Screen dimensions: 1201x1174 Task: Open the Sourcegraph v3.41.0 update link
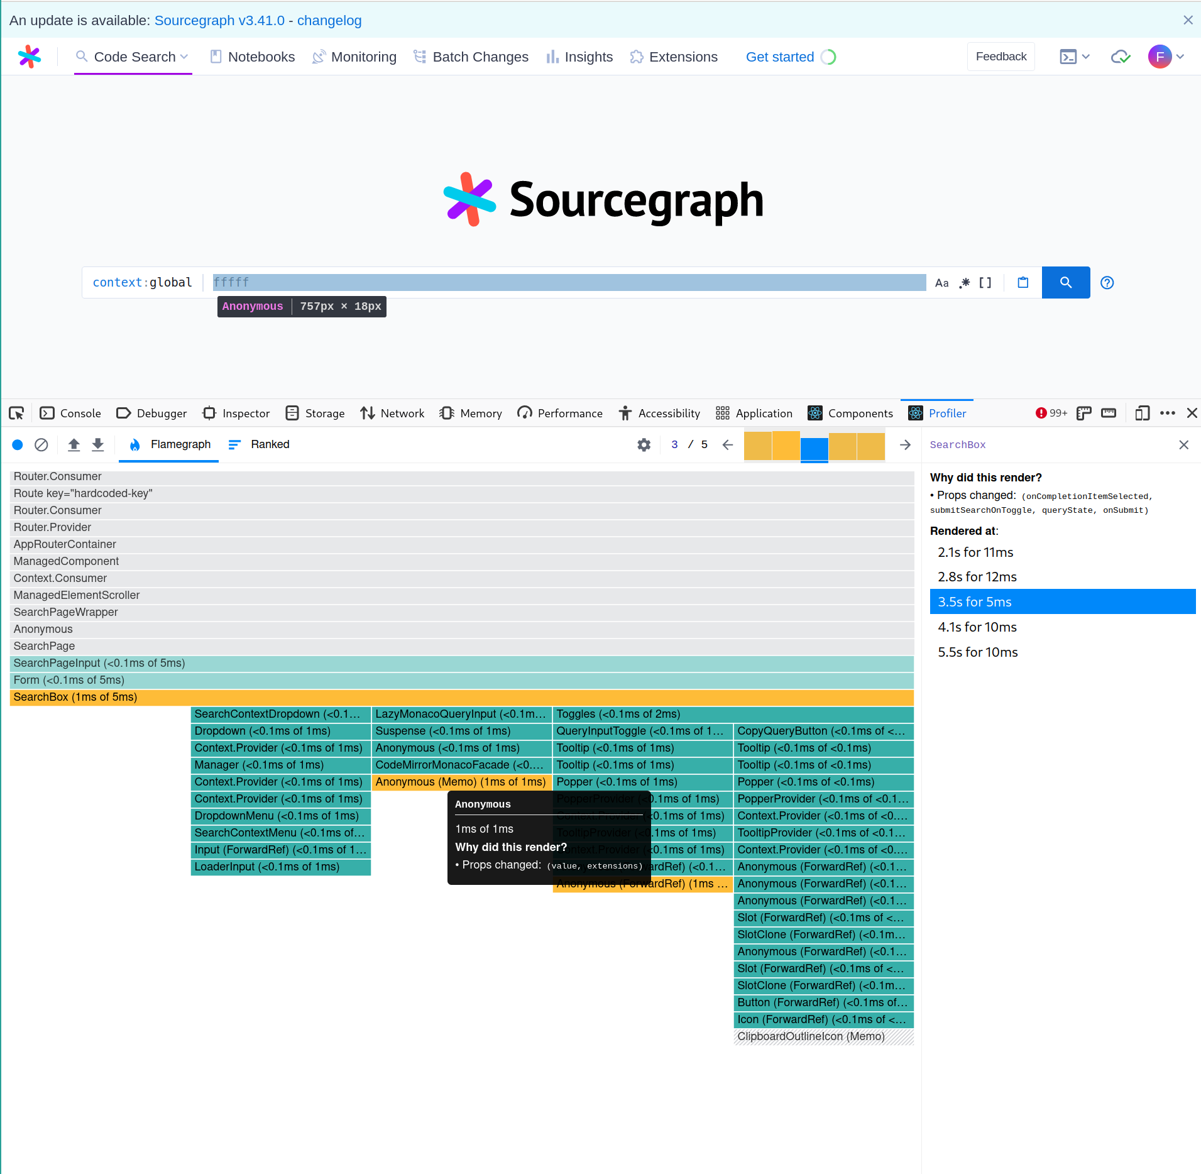[x=219, y=20]
